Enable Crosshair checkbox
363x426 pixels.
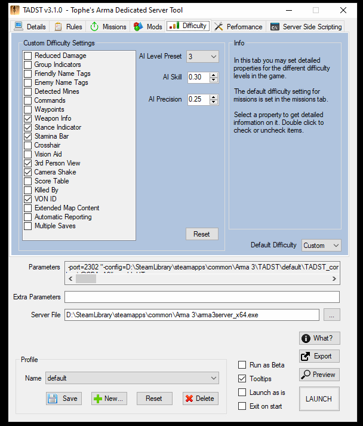(x=27, y=145)
